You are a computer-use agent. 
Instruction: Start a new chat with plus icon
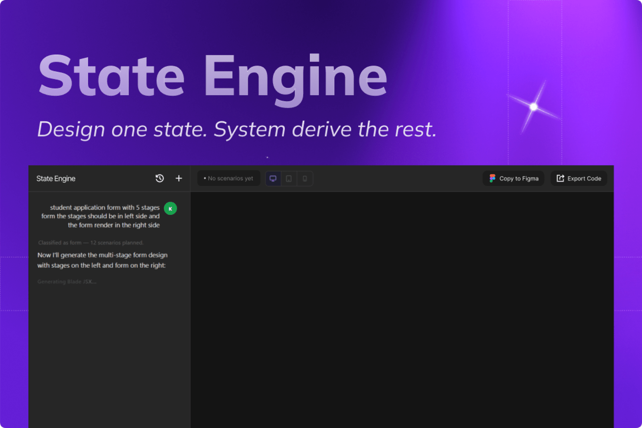(179, 178)
